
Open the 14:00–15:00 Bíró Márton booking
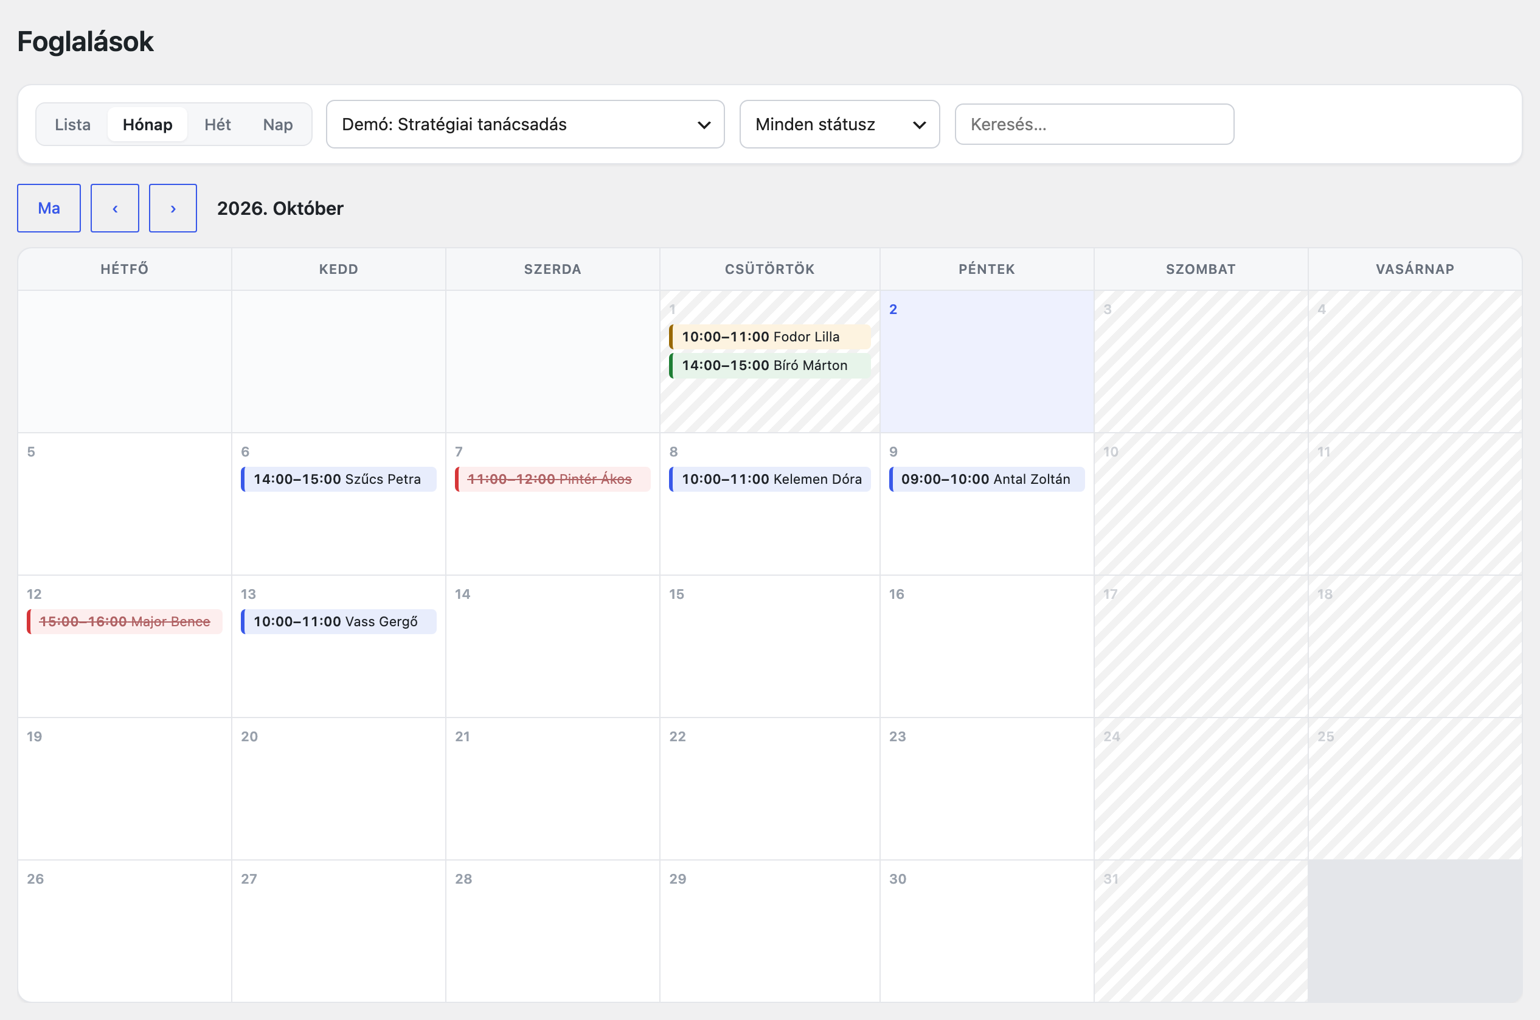(769, 366)
